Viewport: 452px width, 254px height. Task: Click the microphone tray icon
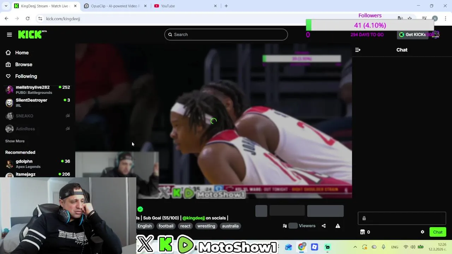383,247
